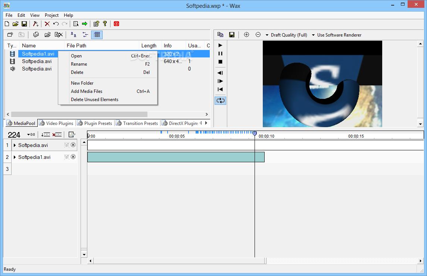Switch to the Video Plugins tab
The width and height of the screenshot is (427, 276).
57,123
